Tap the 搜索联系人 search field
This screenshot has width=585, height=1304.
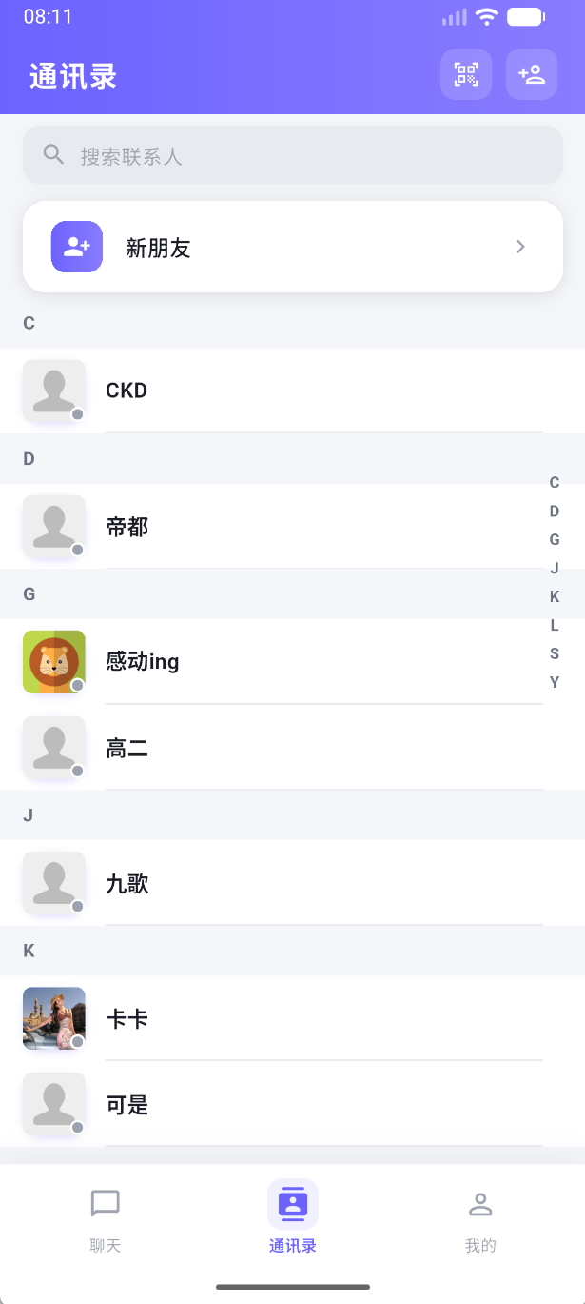[x=292, y=153]
